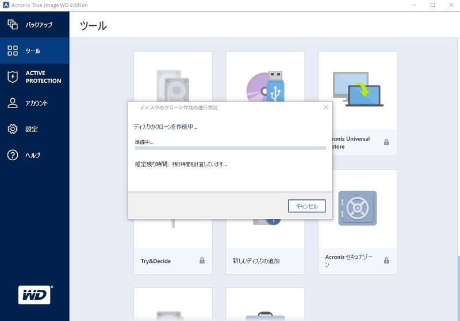
Task: Click the 準備中... progress label
Action: click(x=144, y=142)
